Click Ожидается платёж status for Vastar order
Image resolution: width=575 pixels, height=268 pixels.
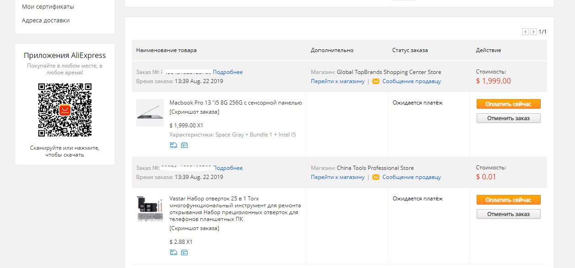point(418,199)
